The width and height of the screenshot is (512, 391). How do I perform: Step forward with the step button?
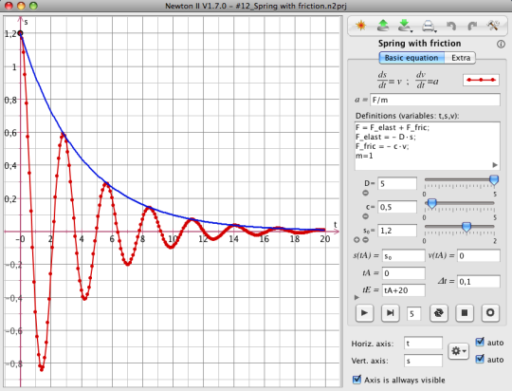[x=391, y=313]
